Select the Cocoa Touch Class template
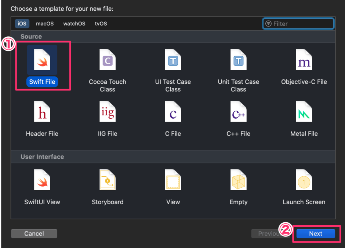 pyautogui.click(x=108, y=60)
